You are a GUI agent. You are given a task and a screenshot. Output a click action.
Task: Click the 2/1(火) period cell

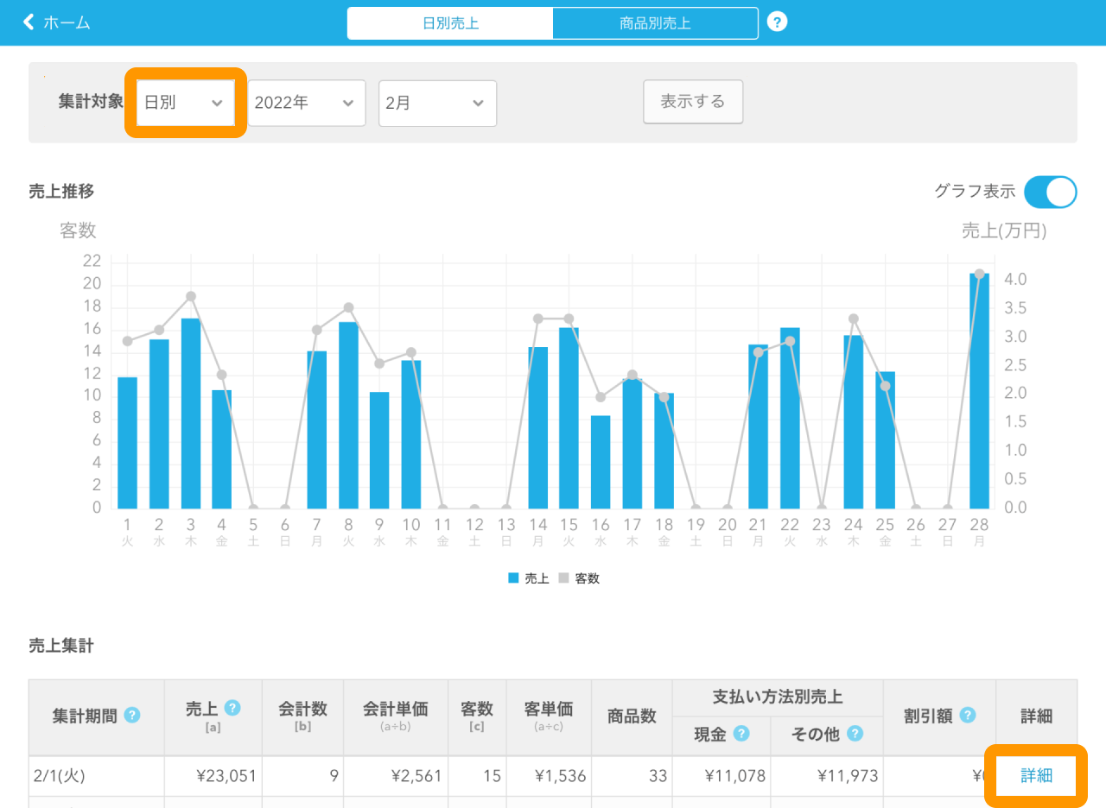coord(97,776)
